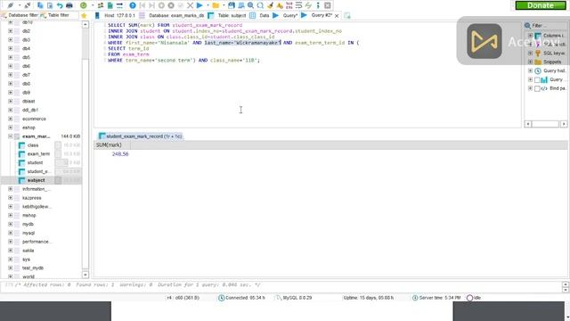Click the blue help question mark icon
Viewport: 570px width, 321px height.
(x=133, y=5)
